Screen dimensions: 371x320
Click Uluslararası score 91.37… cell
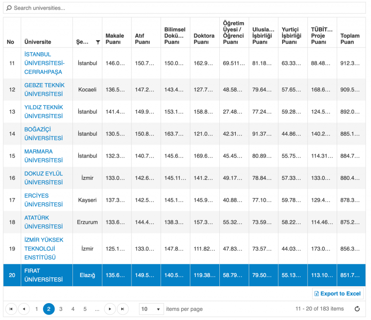point(264,134)
